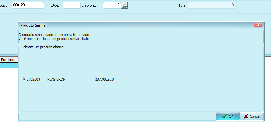The width and height of the screenshot is (271, 125).
Task: Select the 0722503 radio button
Action: pyautogui.click(x=24, y=79)
